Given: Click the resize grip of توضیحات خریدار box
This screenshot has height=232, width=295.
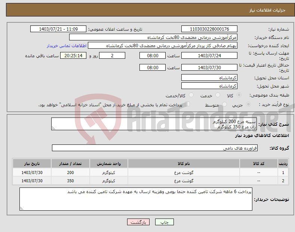Looking at the screenshot, I should click(22, 208).
